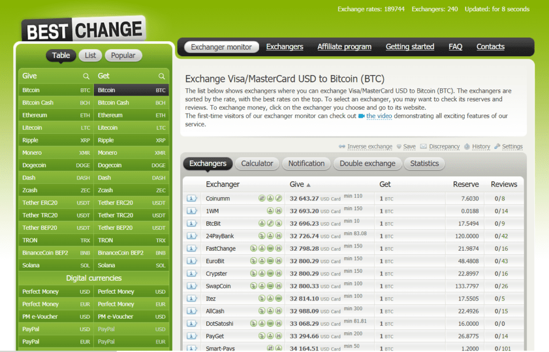Open the SwapCoin exchanger name

pos(218,286)
